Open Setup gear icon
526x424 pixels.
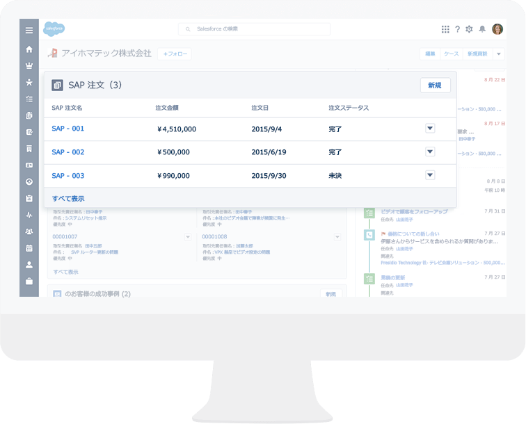tap(469, 29)
